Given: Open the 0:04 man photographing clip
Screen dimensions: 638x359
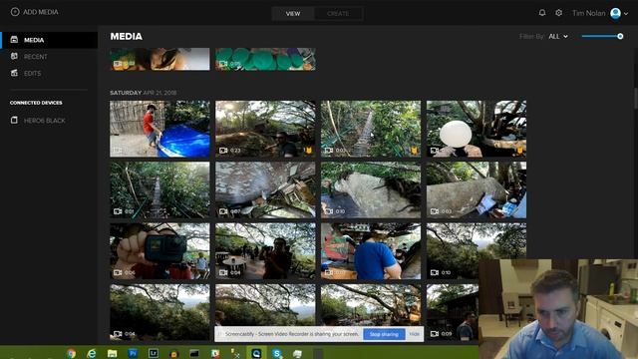Looking at the screenshot, I should pyautogui.click(x=265, y=250).
